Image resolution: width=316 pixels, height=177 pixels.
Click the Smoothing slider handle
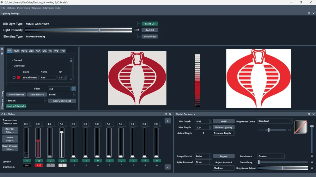click(x=259, y=162)
